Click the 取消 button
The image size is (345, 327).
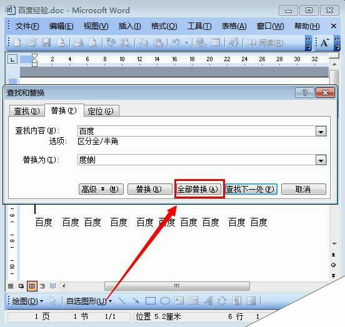click(x=303, y=189)
